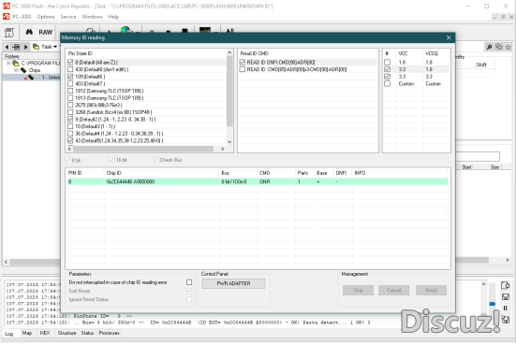This screenshot has height=344, width=516.
Task: Toggle pin state '1813 Samsung TLC' checkbox
Action: pos(70,98)
